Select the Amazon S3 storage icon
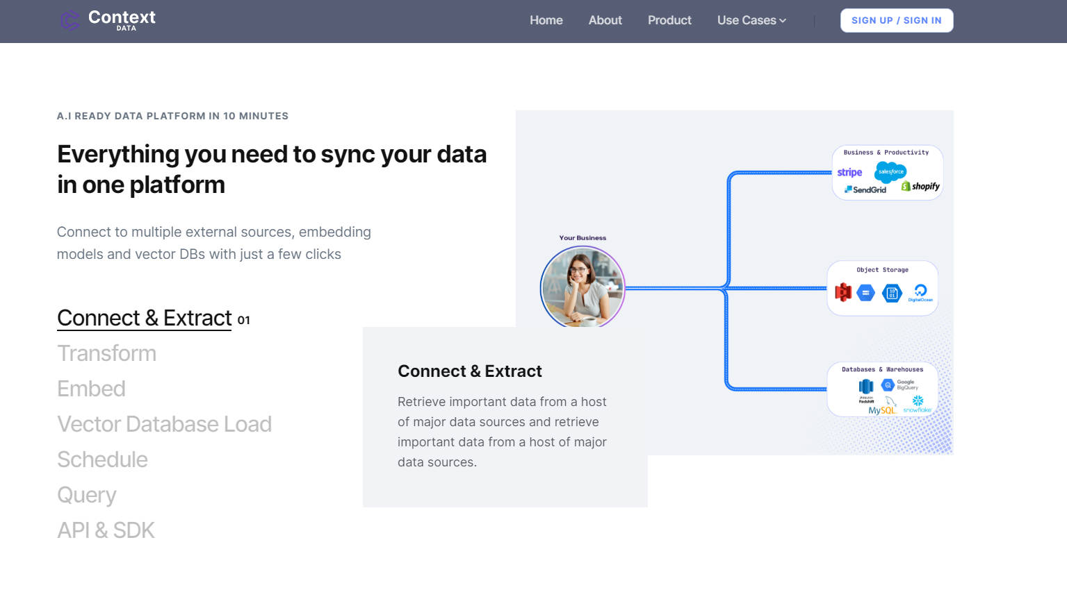The image size is (1067, 599). [x=843, y=292]
